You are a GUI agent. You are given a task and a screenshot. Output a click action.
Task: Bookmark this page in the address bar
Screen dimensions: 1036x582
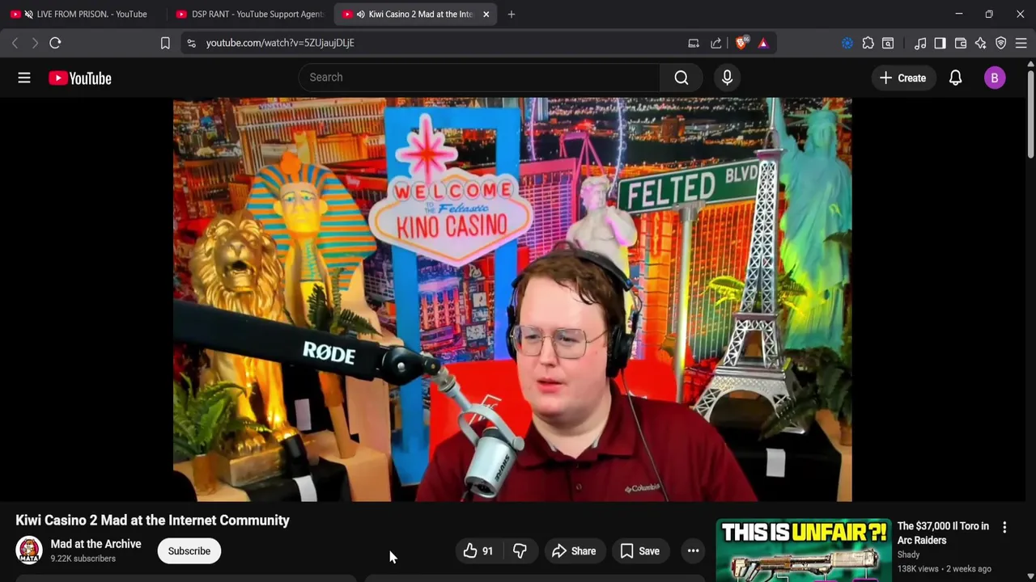point(165,43)
